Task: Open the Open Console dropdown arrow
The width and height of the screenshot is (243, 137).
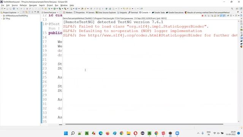Action: 238,16
